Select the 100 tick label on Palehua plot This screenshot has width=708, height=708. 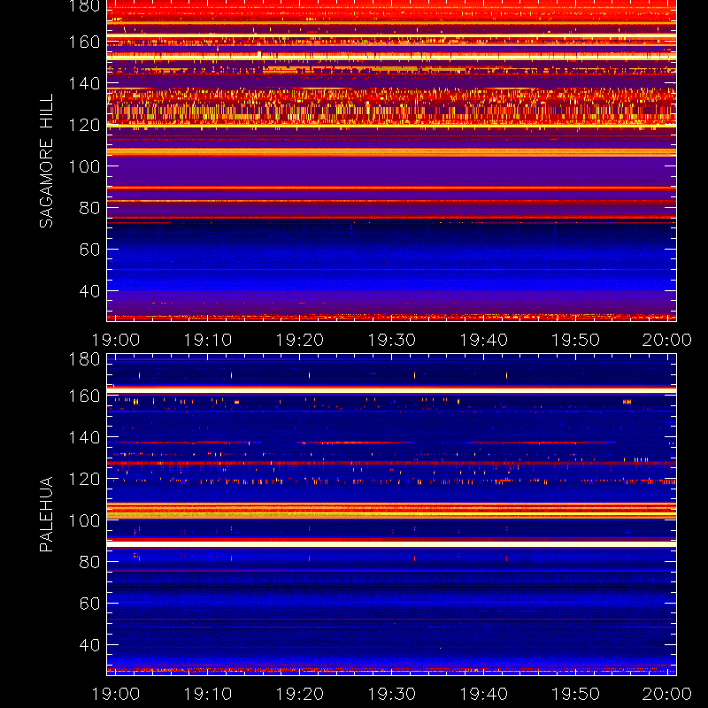tap(84, 520)
